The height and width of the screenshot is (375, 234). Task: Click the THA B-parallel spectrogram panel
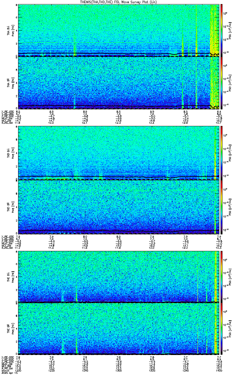tap(119, 83)
